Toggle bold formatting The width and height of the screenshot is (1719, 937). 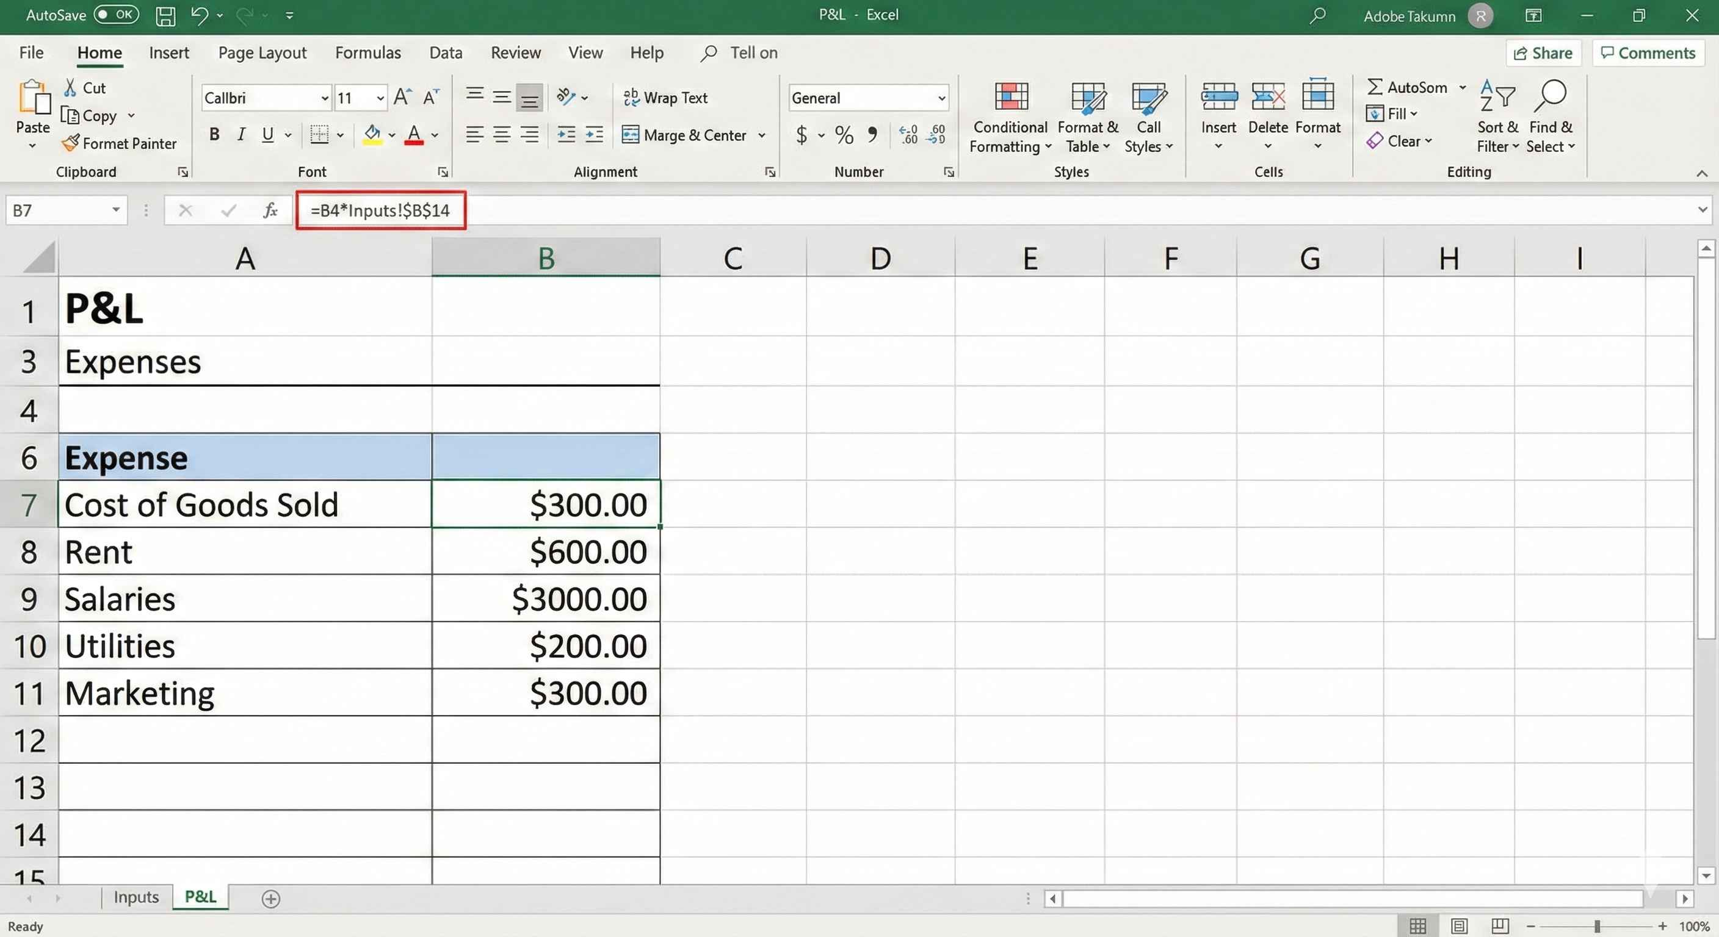click(x=214, y=135)
